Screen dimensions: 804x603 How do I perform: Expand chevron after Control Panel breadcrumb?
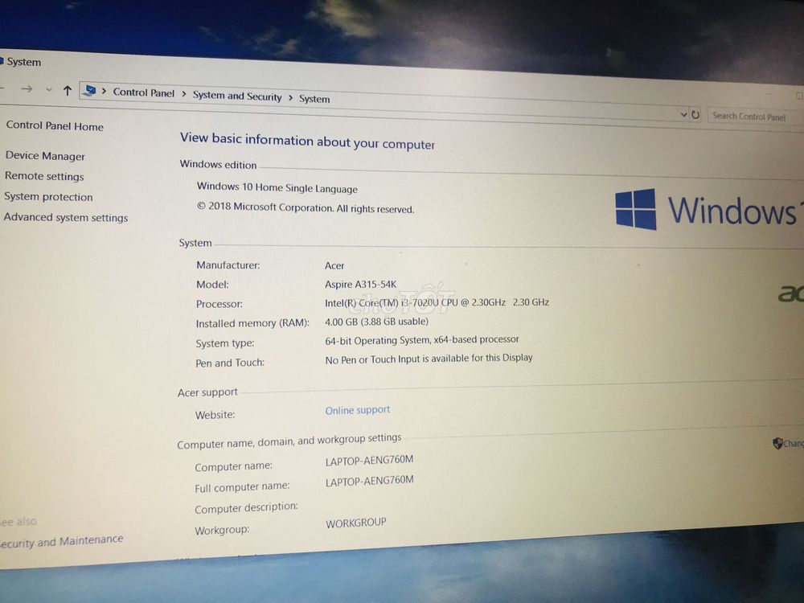coord(183,94)
